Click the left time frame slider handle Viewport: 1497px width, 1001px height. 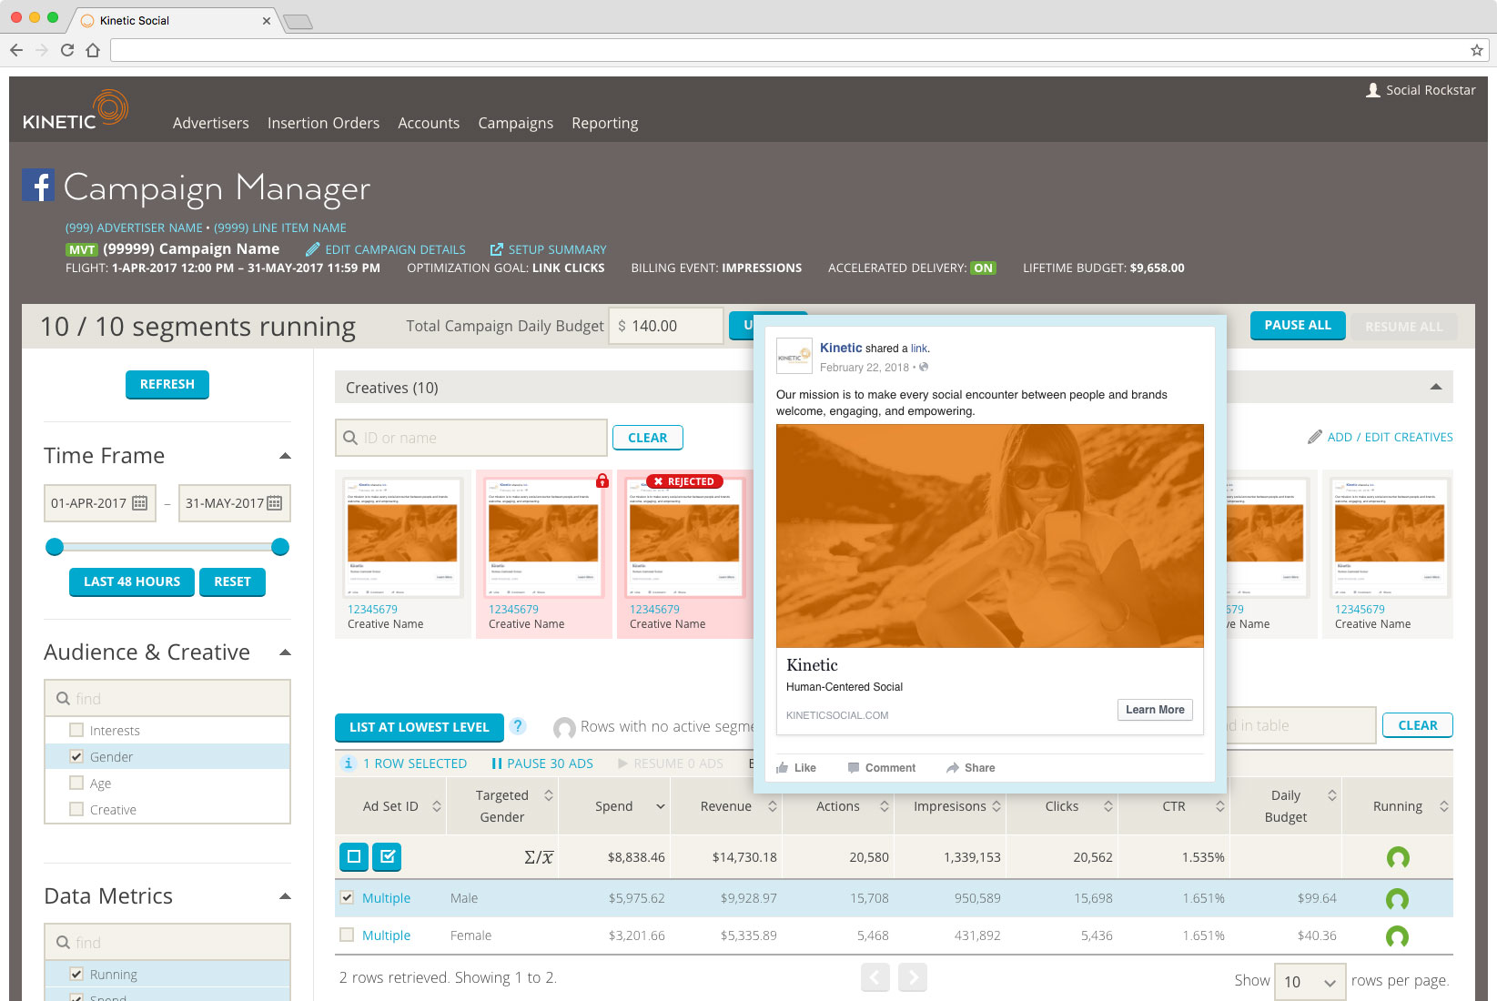[x=55, y=547]
